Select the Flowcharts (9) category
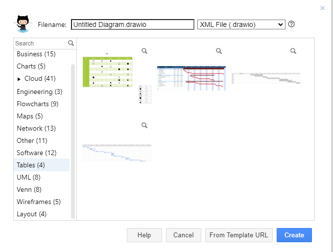 [x=38, y=104]
